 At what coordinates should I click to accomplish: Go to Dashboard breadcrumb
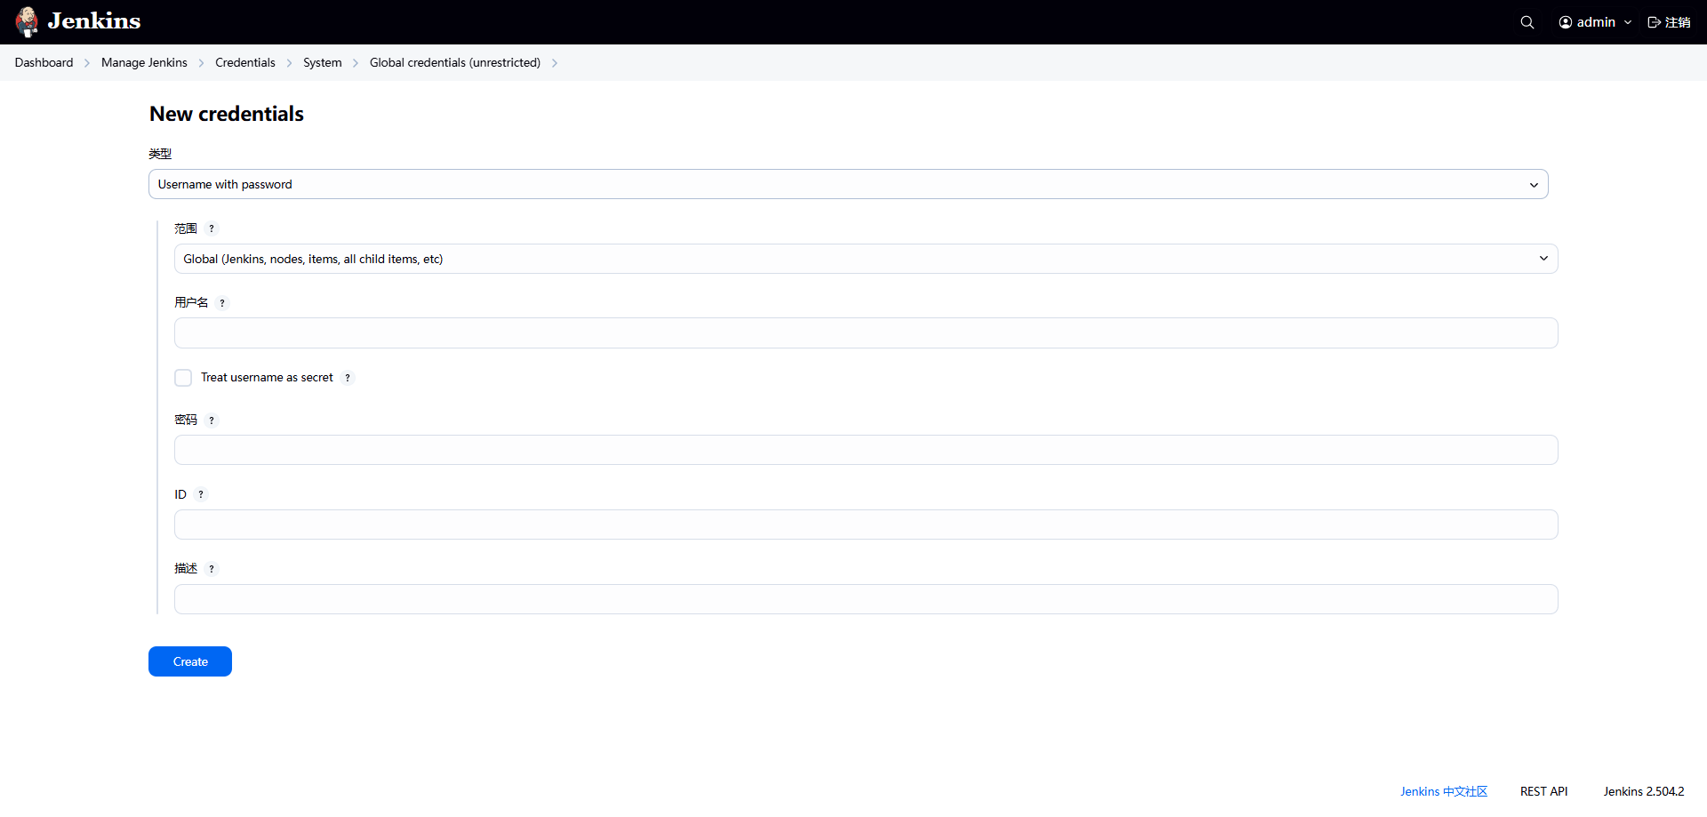point(44,62)
